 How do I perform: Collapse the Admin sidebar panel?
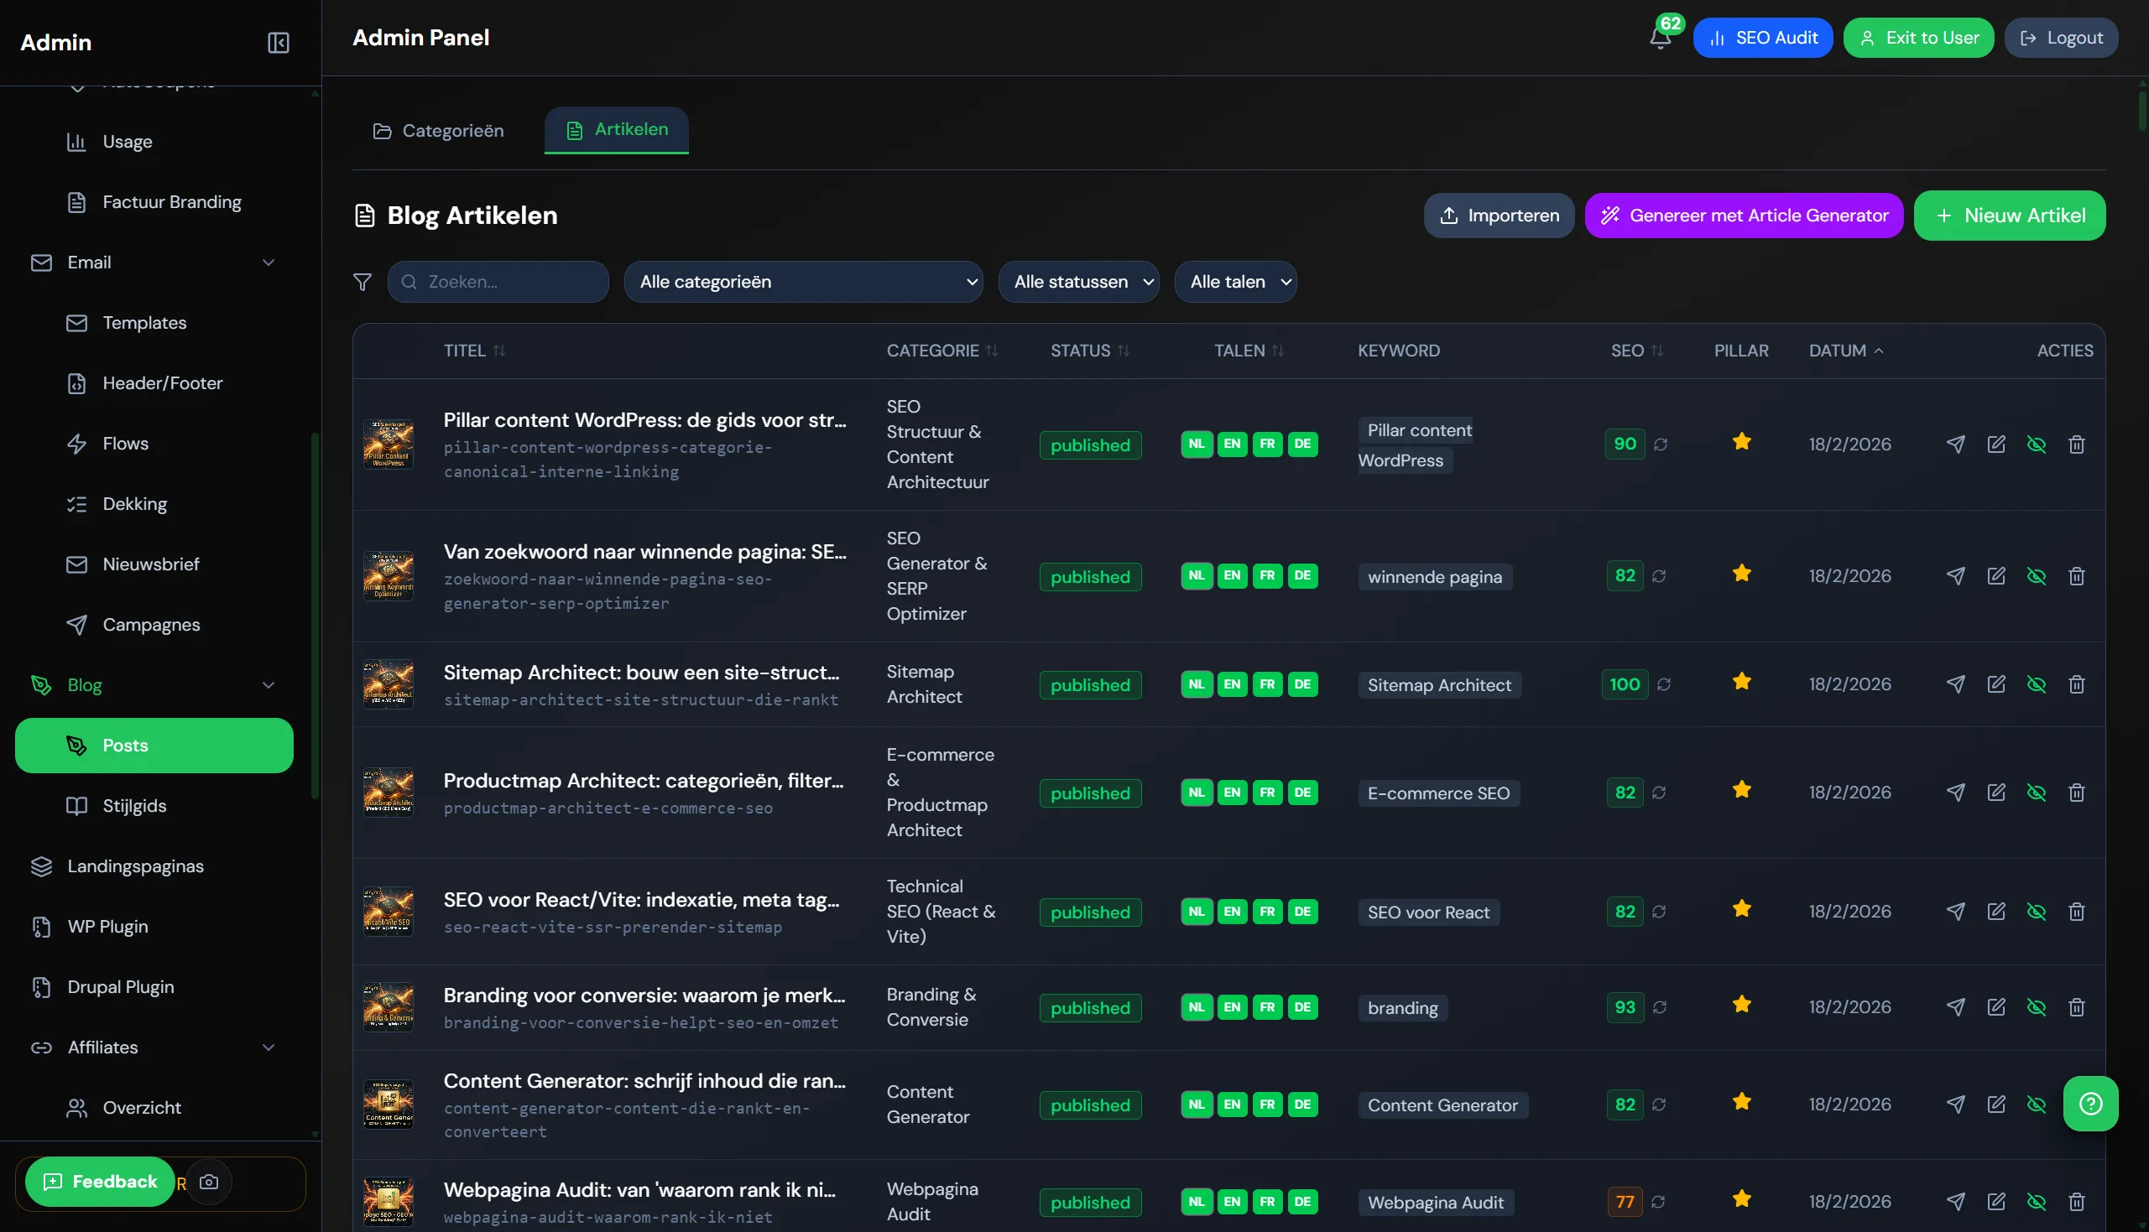pyautogui.click(x=279, y=42)
